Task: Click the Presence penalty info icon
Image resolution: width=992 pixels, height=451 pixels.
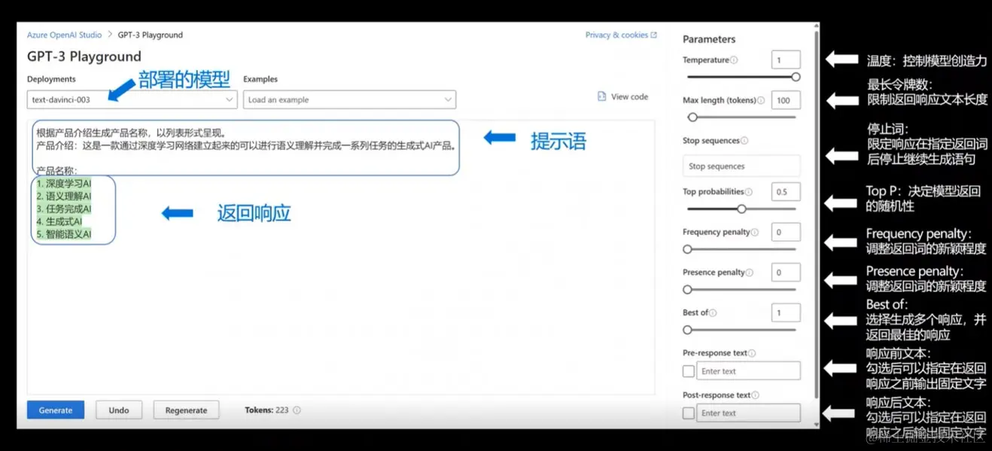Action: tap(750, 273)
